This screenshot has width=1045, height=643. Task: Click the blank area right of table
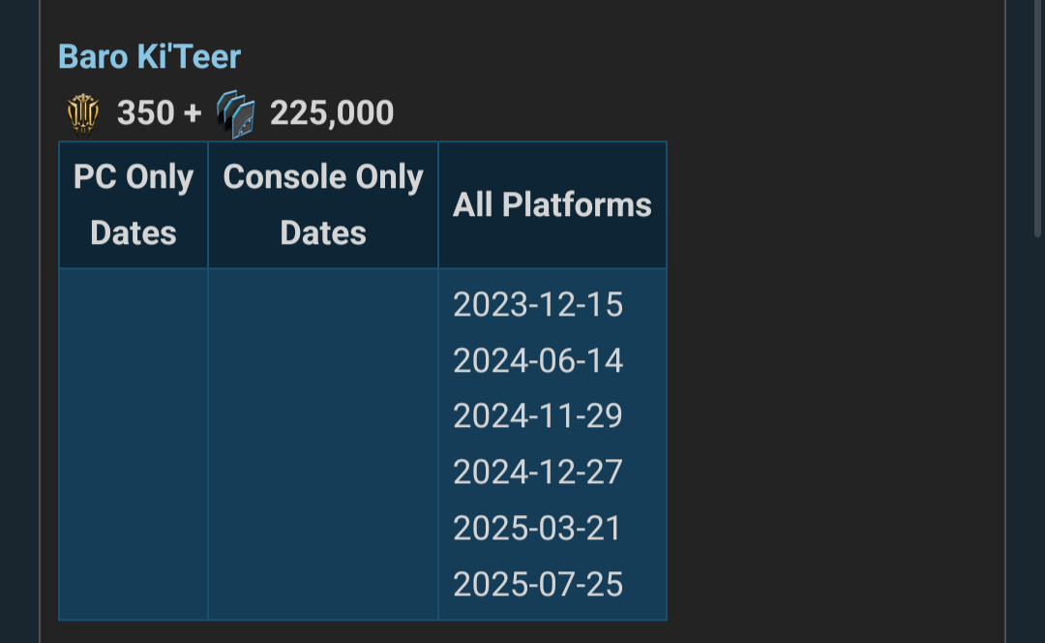[x=833, y=381]
